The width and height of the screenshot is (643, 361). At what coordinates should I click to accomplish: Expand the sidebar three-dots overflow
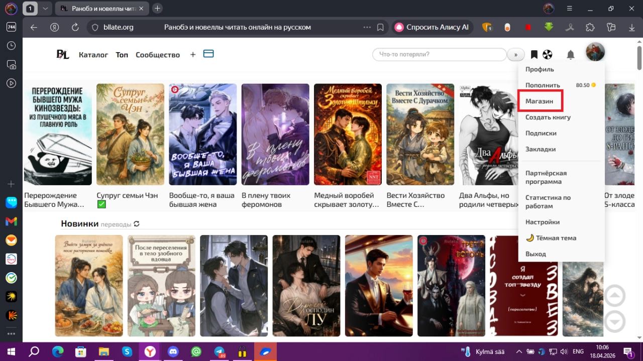pos(11,333)
